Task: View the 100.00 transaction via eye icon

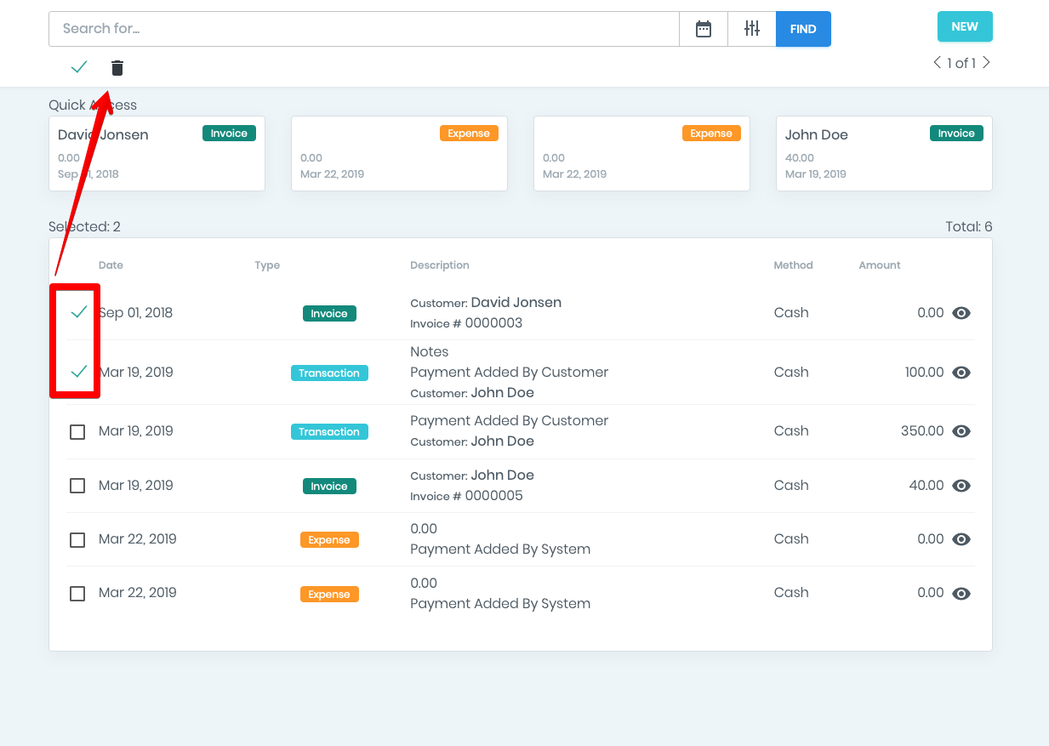Action: tap(961, 373)
